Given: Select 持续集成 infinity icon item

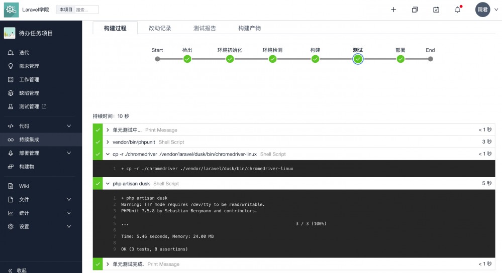Looking at the screenshot, I should click(x=41, y=140).
